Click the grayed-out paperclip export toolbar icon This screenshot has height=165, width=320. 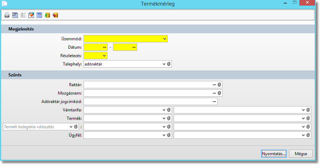coord(23,15)
